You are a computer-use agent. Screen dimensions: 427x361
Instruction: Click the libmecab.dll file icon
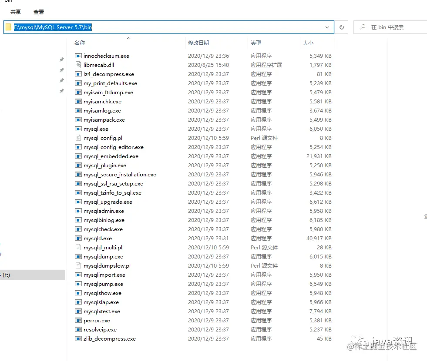78,65
